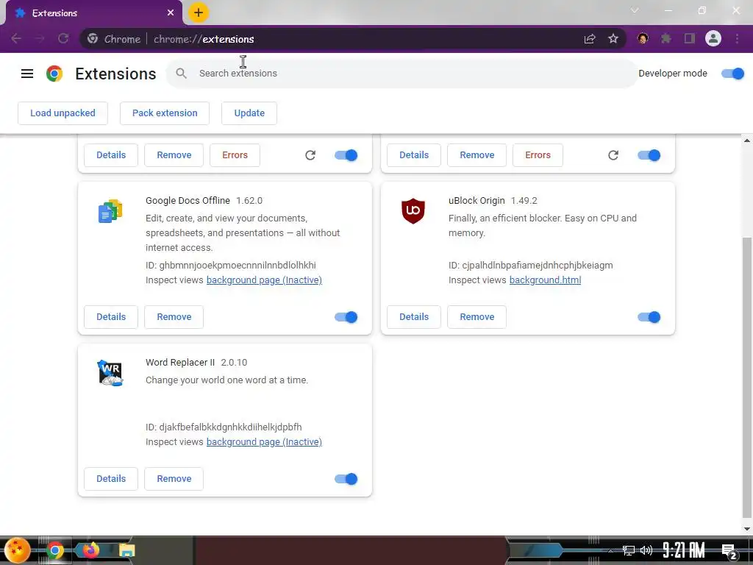
Task: Open the extensions puzzle piece menu
Action: pyautogui.click(x=666, y=38)
